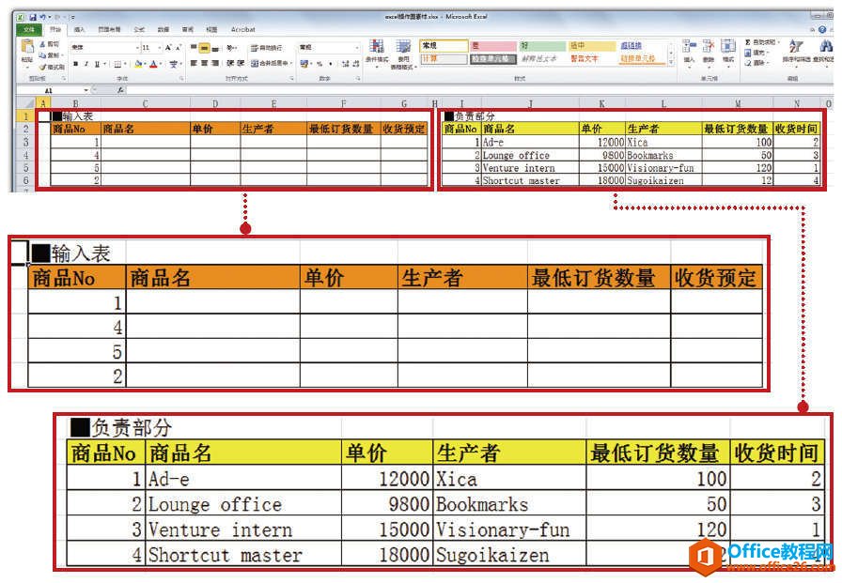Enable Bottom Align for the cell
The height and width of the screenshot is (583, 842).
(x=215, y=48)
